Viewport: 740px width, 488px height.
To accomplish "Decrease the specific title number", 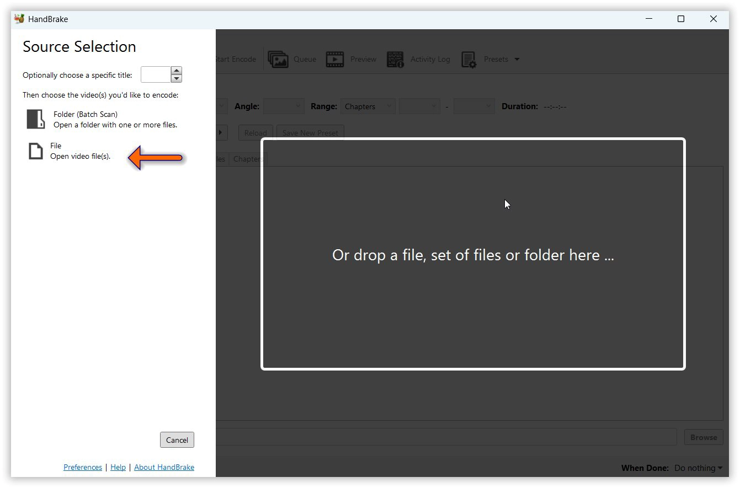I will point(177,78).
